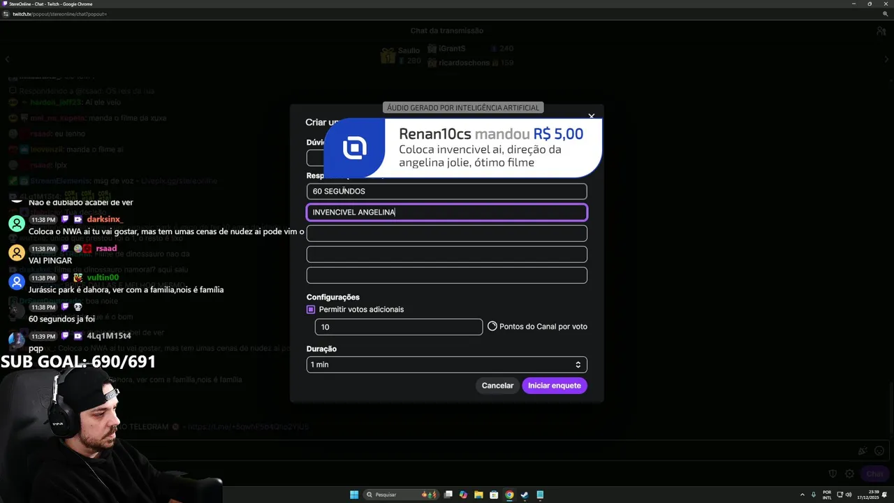This screenshot has width=894, height=503.
Task: Open the Duração dropdown showing 1 min
Action: (447, 365)
